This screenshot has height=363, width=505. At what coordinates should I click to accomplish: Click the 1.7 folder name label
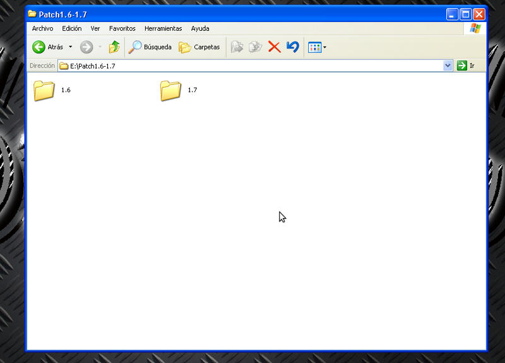(x=193, y=90)
